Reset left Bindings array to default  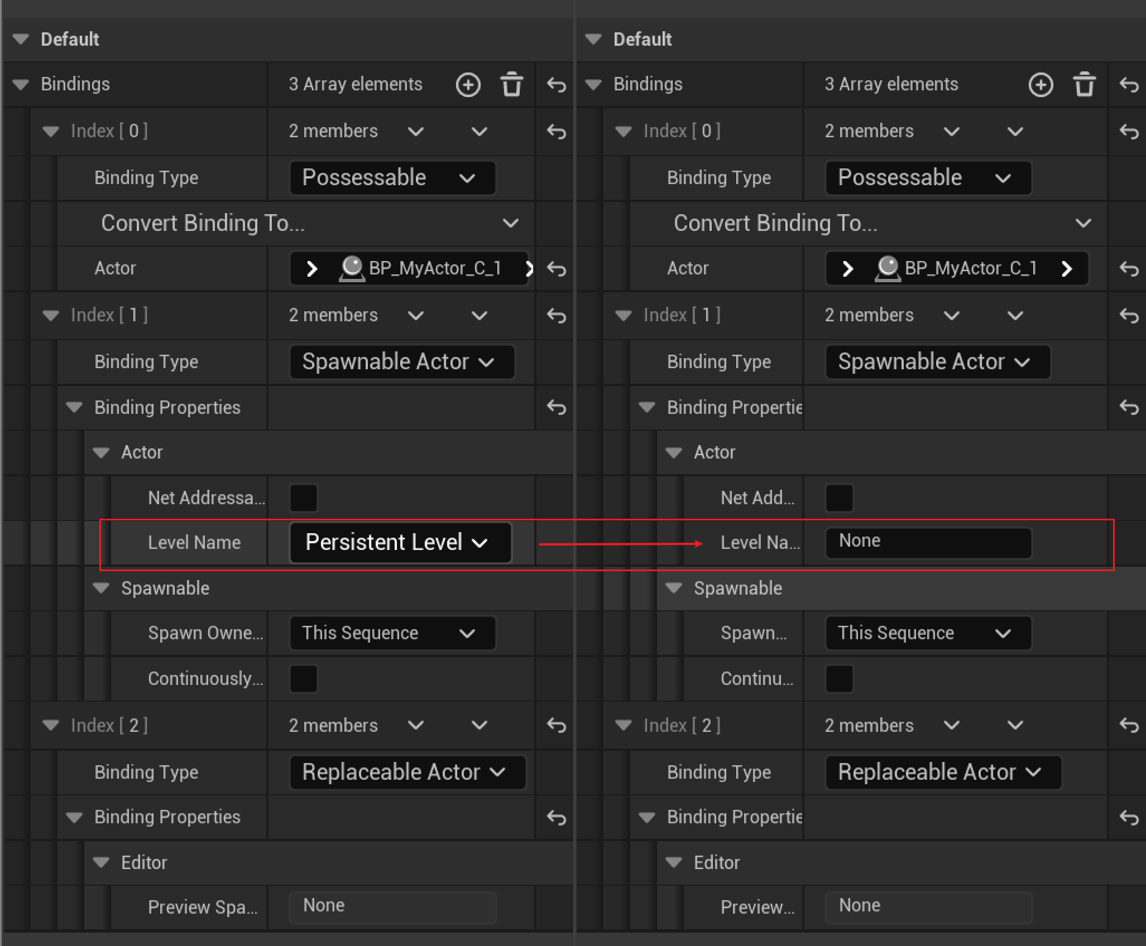(556, 85)
